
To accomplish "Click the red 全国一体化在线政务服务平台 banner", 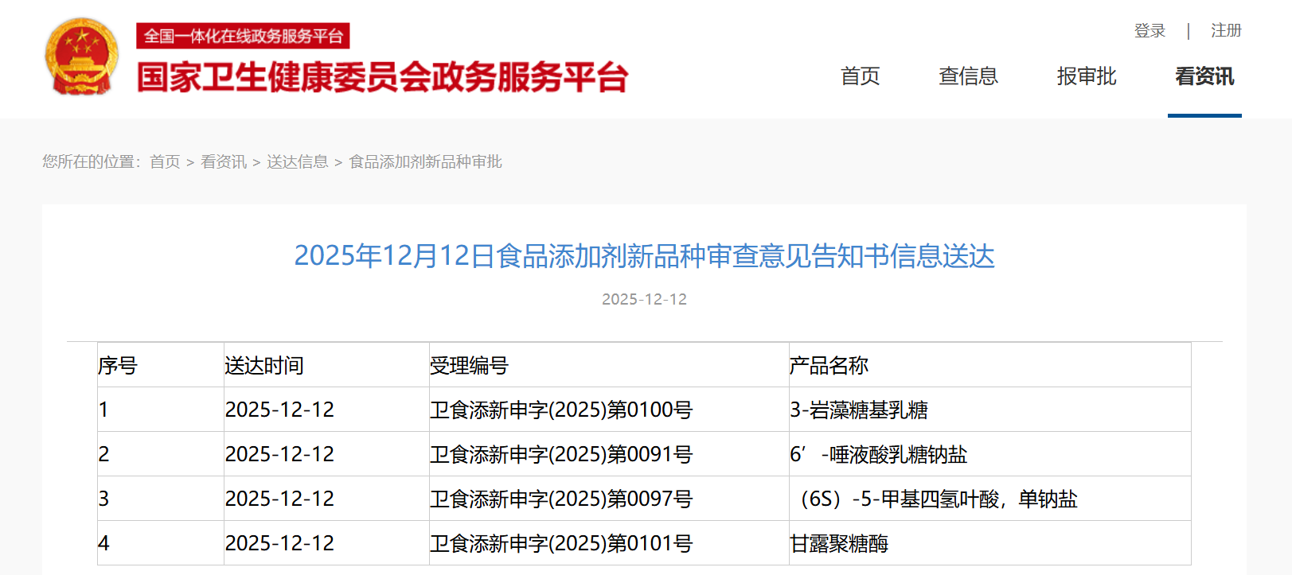I will pos(243,36).
